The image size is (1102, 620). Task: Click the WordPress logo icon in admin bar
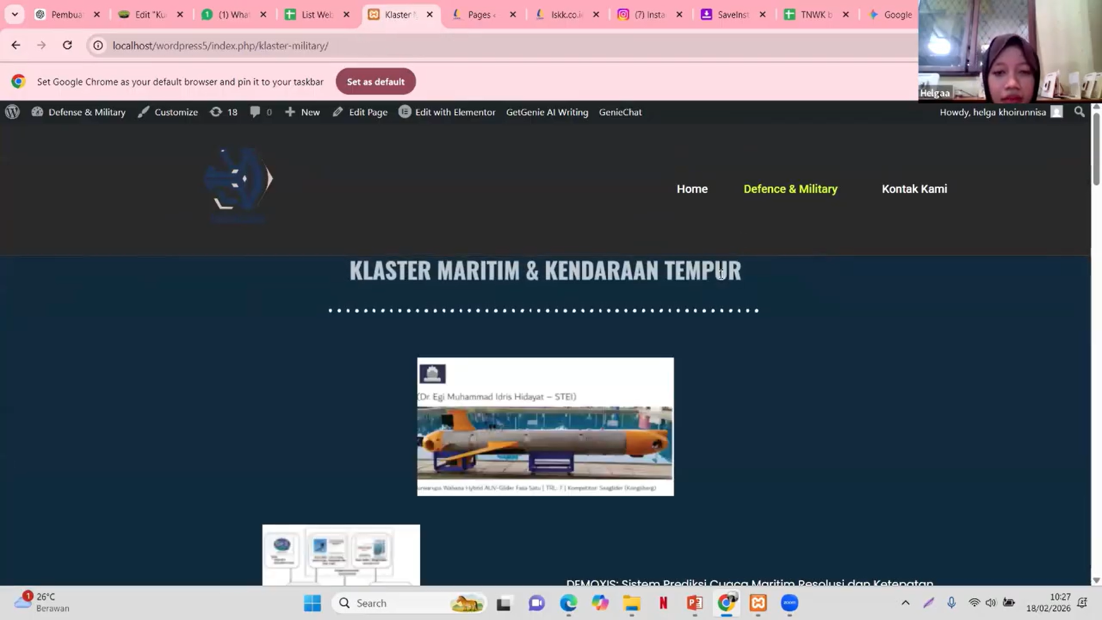point(13,112)
